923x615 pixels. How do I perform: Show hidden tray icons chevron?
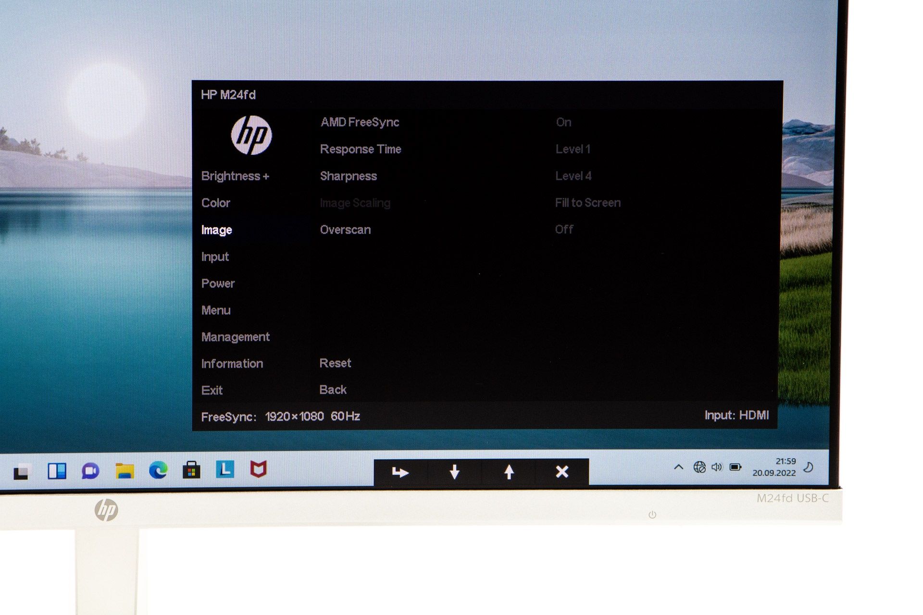(x=678, y=467)
